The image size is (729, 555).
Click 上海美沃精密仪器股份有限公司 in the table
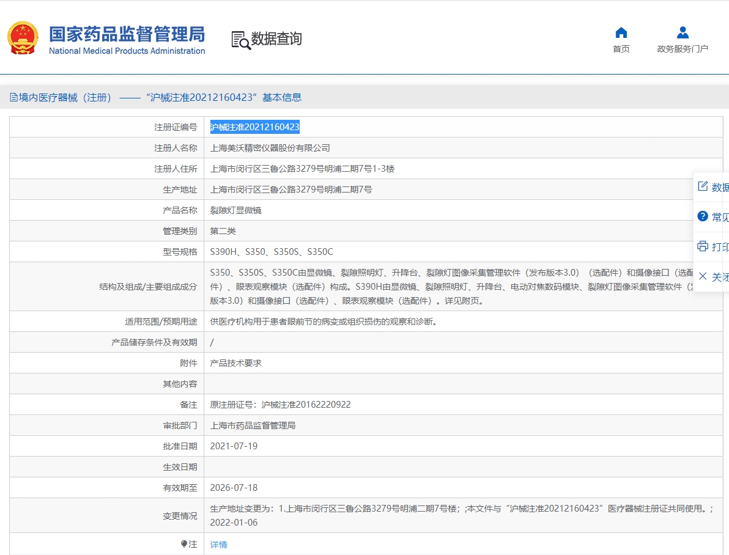[270, 148]
